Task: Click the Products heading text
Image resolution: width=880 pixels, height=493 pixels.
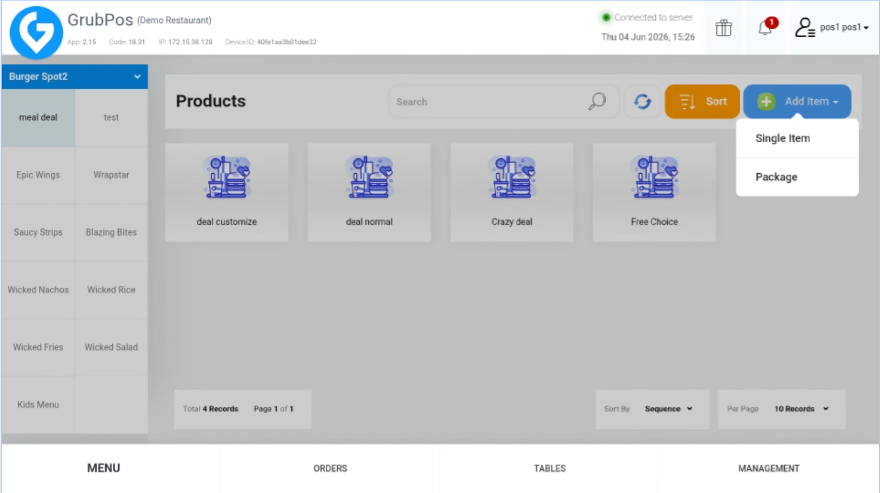Action: pyautogui.click(x=211, y=101)
